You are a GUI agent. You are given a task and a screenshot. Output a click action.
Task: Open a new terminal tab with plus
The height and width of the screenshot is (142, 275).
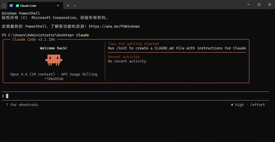coord(68,6)
